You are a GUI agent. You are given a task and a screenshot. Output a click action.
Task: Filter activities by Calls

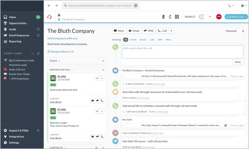152,40
